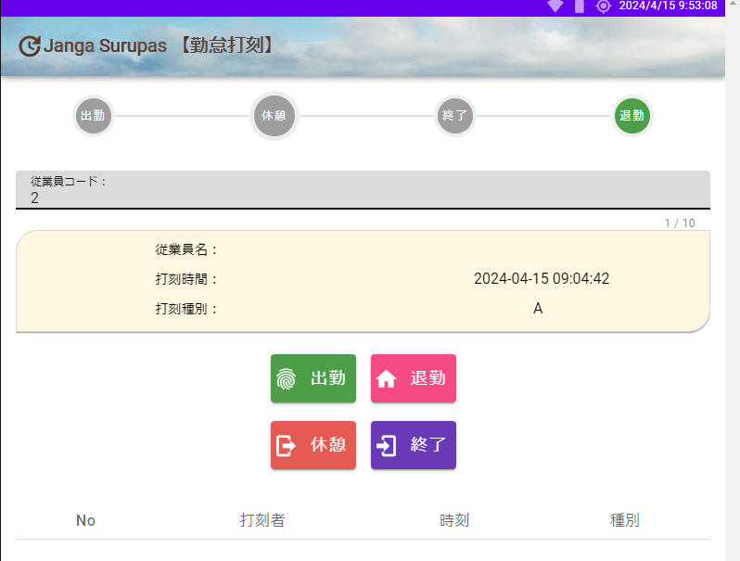Select the green 退勤 step circle
This screenshot has width=740, height=561.
coord(632,116)
